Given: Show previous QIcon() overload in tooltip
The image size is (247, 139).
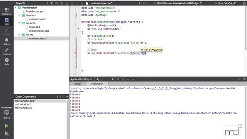Looking at the screenshot, I should [142, 50].
